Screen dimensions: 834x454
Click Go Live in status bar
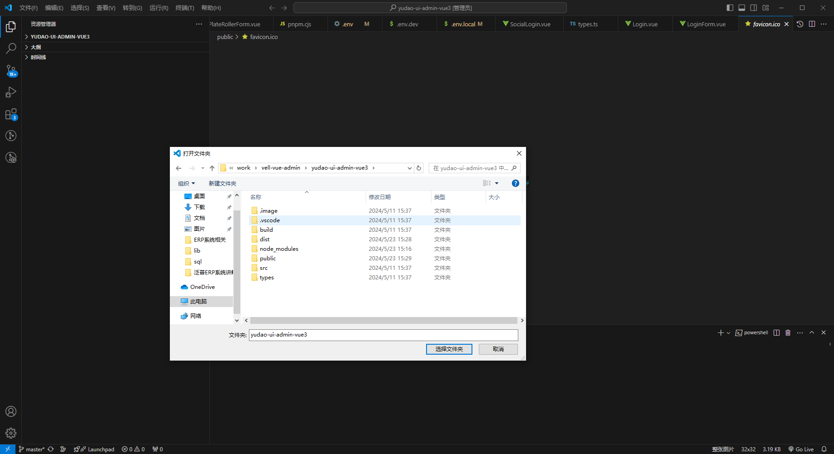(801, 449)
